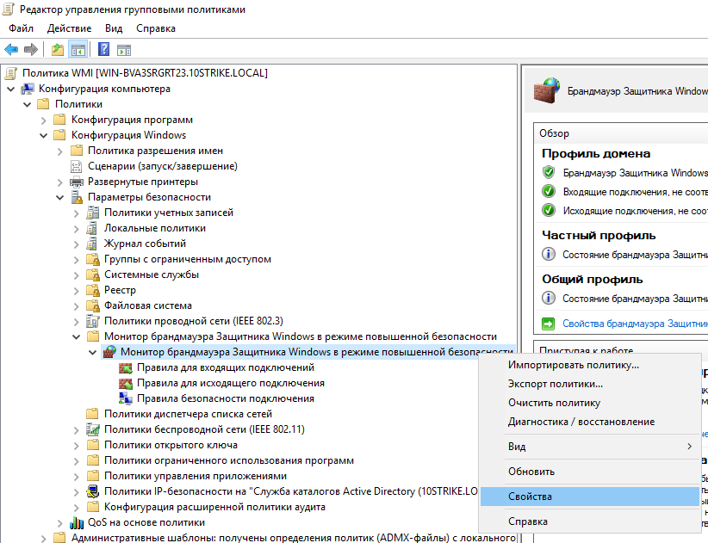The width and height of the screenshot is (708, 543).
Task: Click the Развернутые принтеры printer icon
Action: click(77, 182)
